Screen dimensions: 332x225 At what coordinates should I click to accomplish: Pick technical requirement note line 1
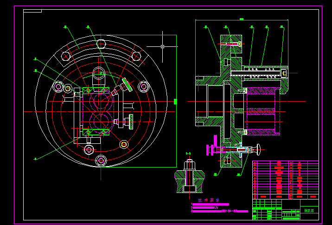point(210,204)
